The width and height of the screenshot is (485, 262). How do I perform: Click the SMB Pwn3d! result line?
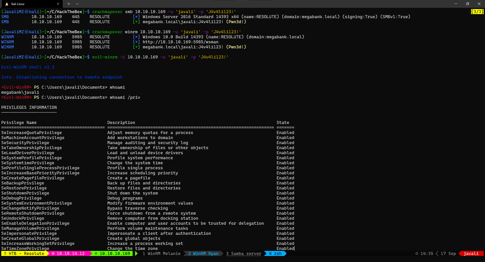click(x=124, y=22)
